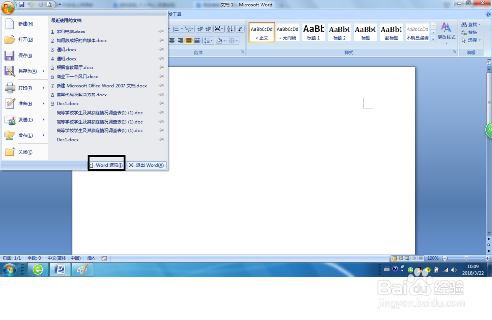
Task: Open the line spacing dropdown
Action: (x=208, y=40)
